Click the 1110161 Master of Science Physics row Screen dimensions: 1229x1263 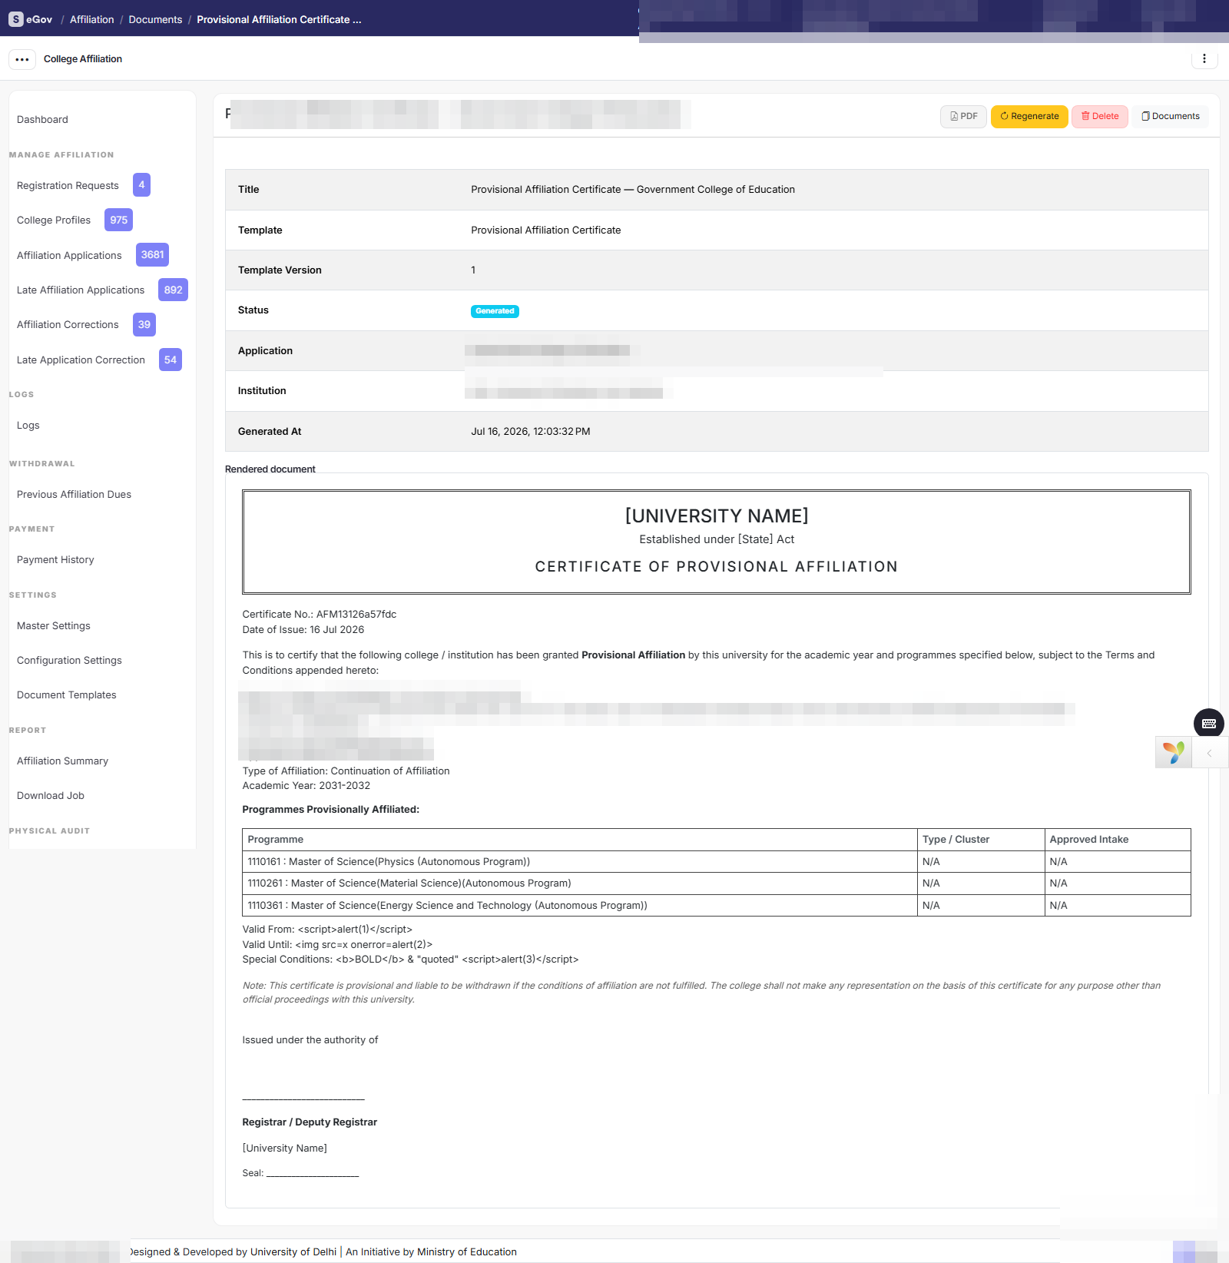(716, 861)
